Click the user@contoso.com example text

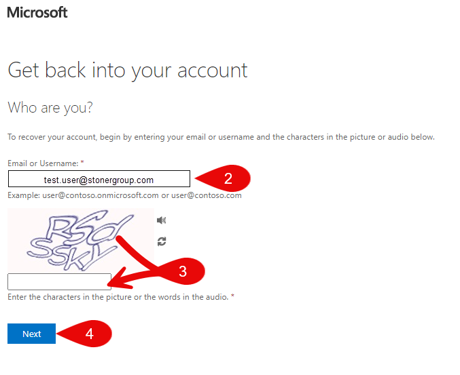click(207, 195)
